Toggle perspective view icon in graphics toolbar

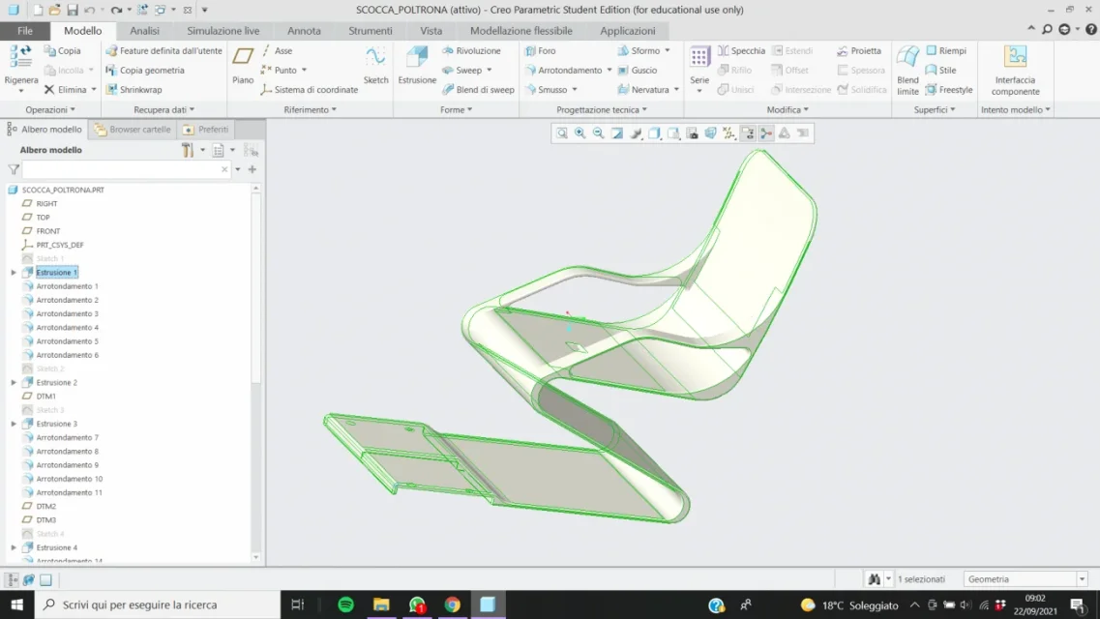coord(711,133)
